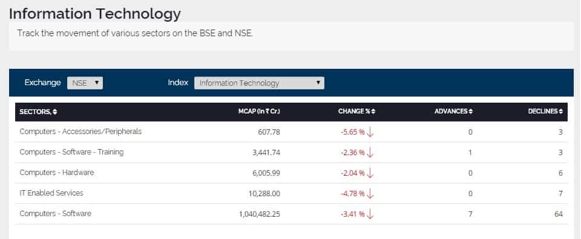Click the Information Technology page heading

[x=95, y=14]
